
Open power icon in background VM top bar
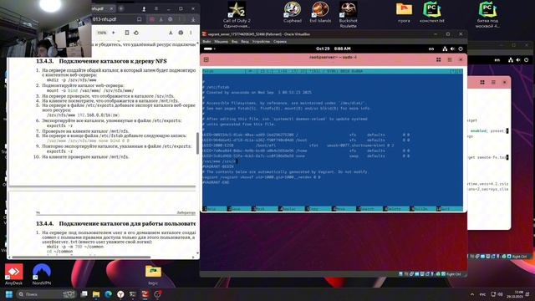[x=526, y=60]
